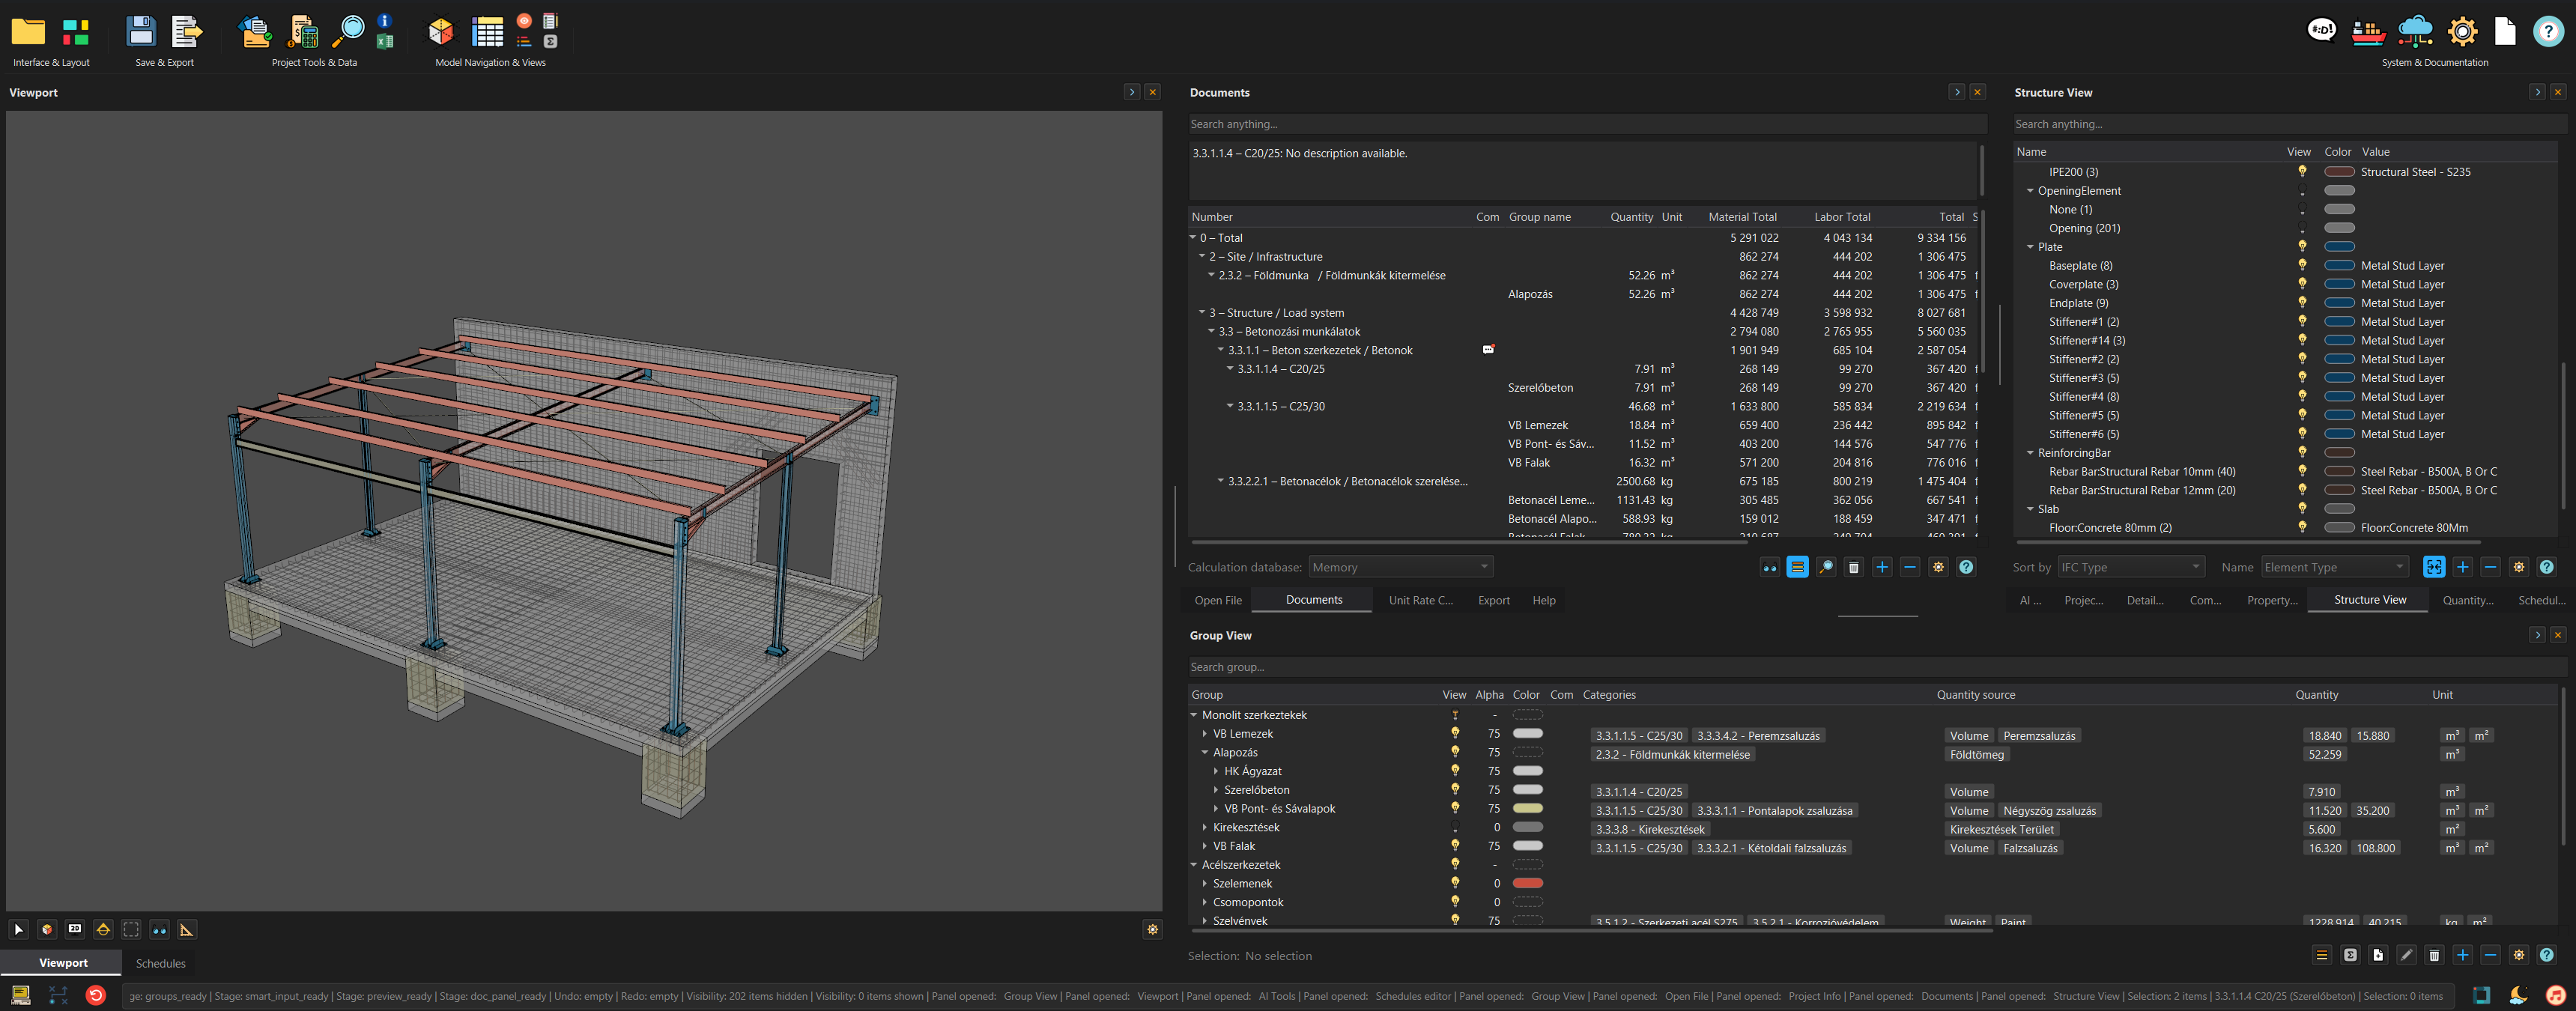Switch the viewport to 2D mode
The image size is (2576, 1011).
point(75,929)
